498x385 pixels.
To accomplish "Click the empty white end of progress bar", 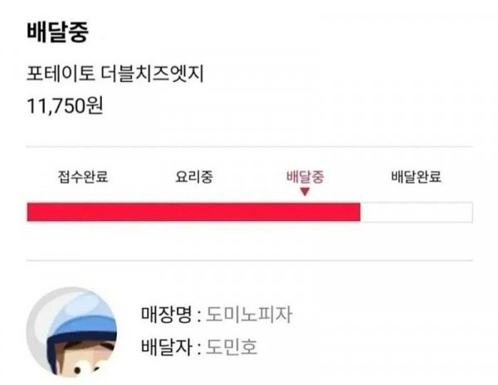I will tap(415, 212).
